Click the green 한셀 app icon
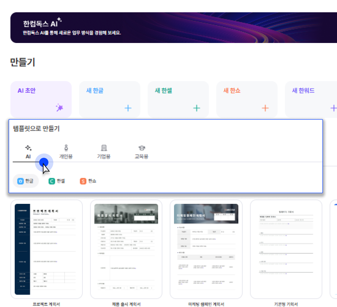Screen dimensions: 337x307 52,181
